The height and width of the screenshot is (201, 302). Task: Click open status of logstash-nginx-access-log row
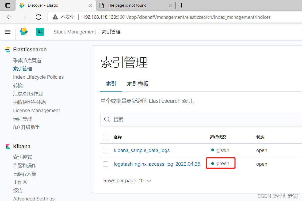click(x=262, y=164)
